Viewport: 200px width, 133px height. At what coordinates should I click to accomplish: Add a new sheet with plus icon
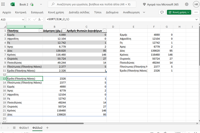(47, 128)
